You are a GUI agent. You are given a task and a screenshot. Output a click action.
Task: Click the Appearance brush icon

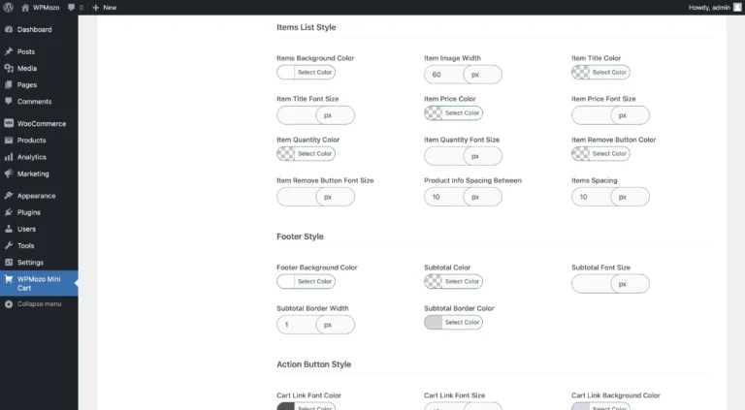click(9, 196)
